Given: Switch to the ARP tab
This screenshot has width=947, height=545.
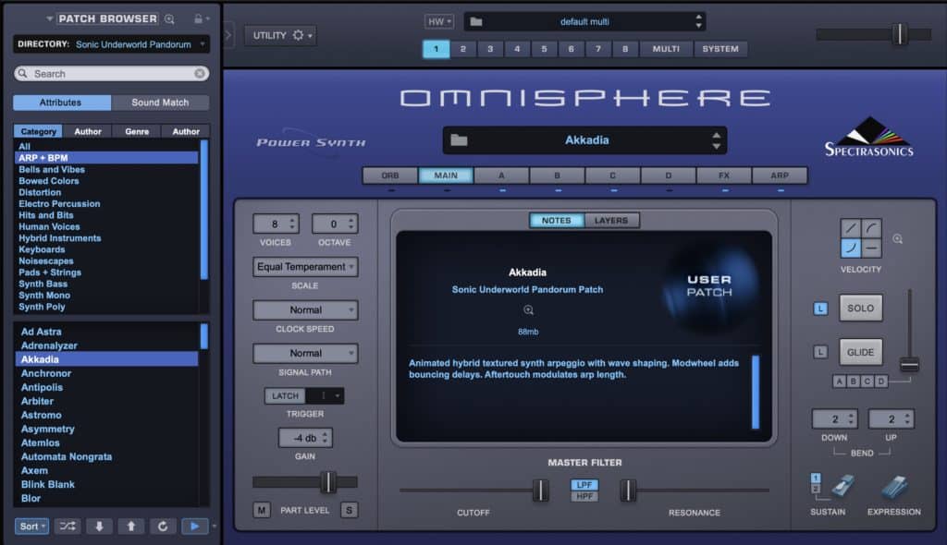Looking at the screenshot, I should tap(780, 176).
